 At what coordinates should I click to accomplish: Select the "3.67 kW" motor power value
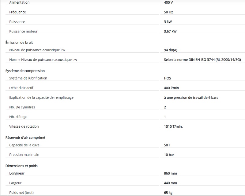point(170,32)
